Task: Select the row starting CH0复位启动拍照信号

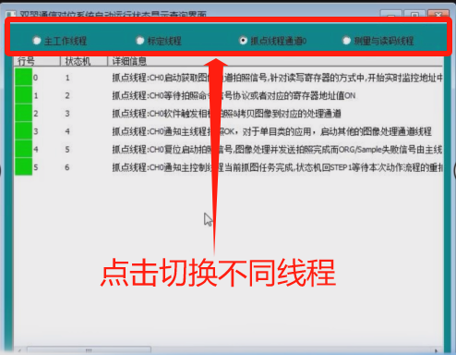Action: click(x=228, y=150)
